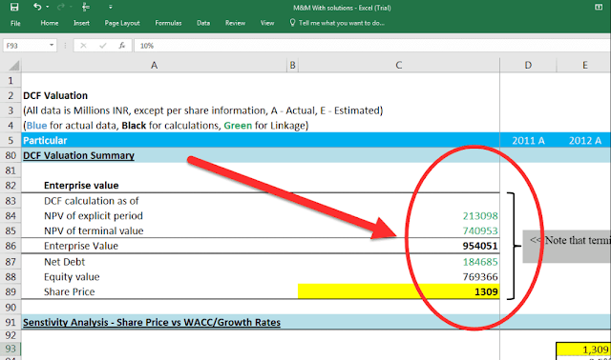This screenshot has height=360, width=611.
Task: Open the File tab
Action: [15, 23]
